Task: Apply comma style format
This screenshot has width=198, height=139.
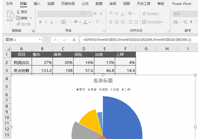Action: click(191, 22)
